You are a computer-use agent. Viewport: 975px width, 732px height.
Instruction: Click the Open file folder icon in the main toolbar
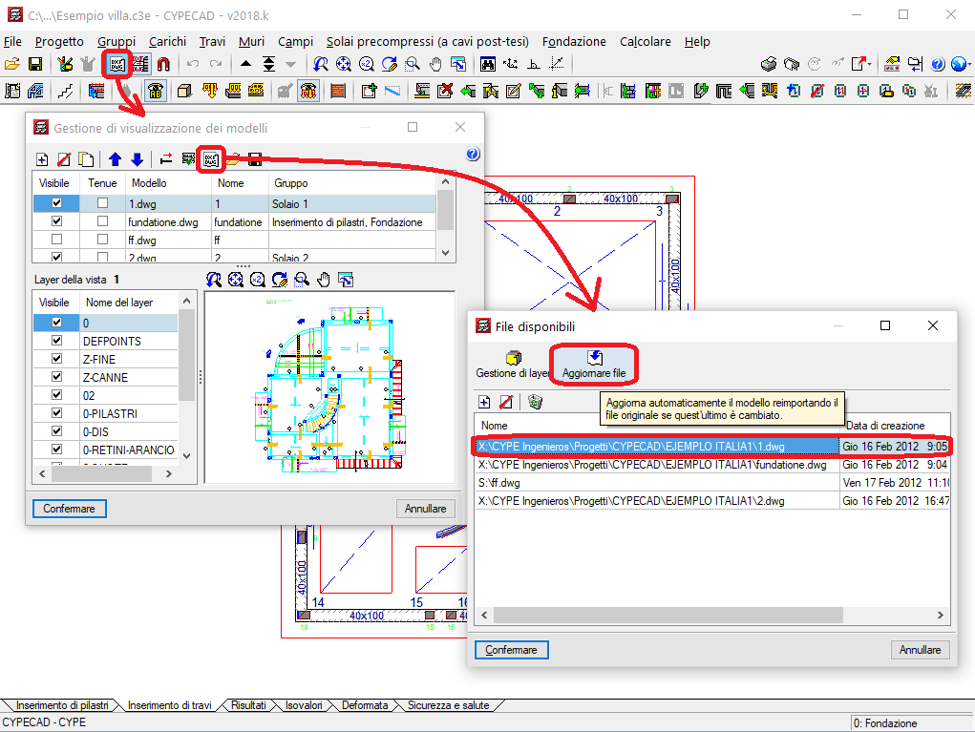click(x=11, y=64)
